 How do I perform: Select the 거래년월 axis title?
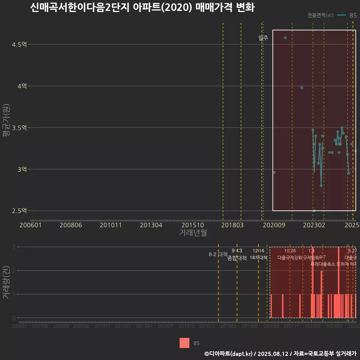(x=193, y=232)
